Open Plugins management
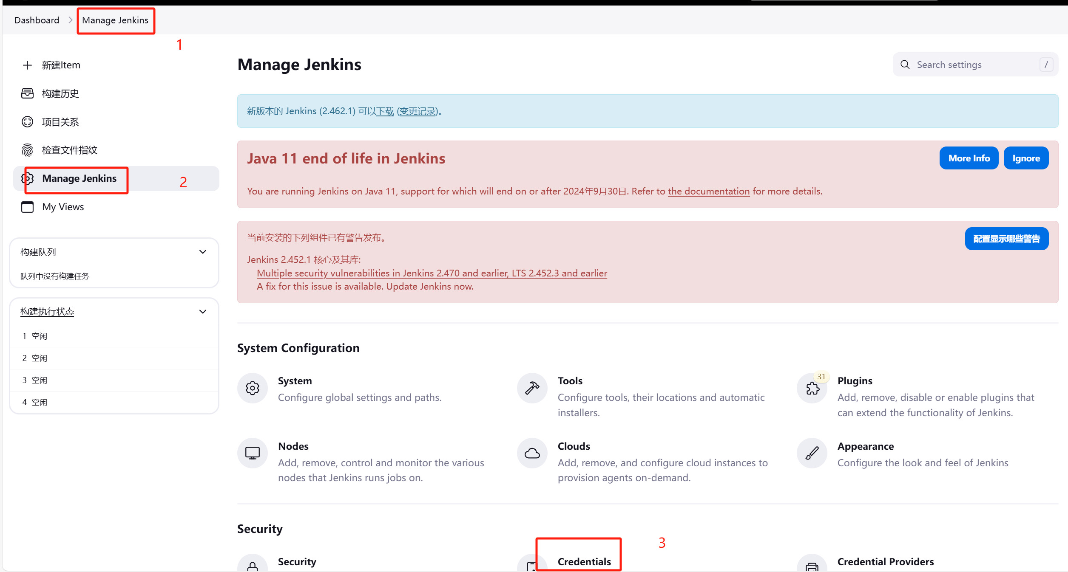The image size is (1068, 572). click(x=855, y=381)
